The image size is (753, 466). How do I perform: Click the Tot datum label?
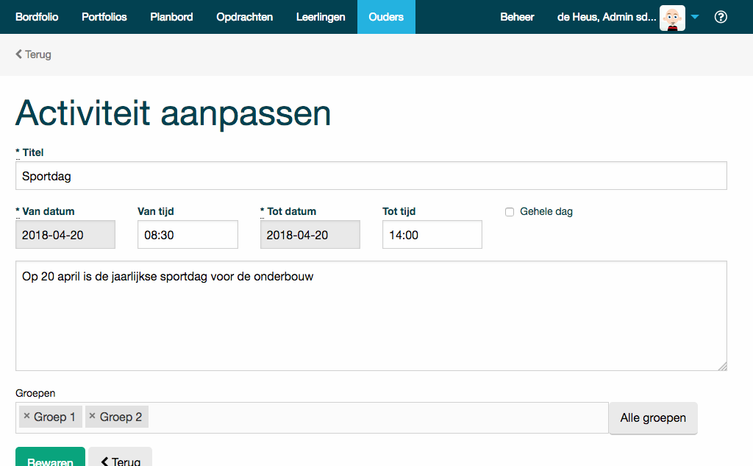[x=288, y=211]
